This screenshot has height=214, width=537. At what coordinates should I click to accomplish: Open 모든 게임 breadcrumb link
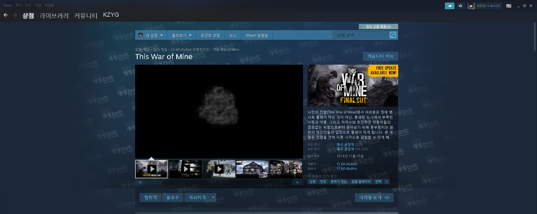point(142,50)
